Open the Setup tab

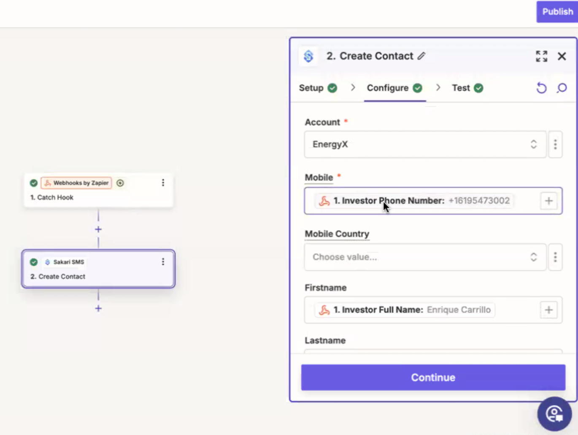coord(318,88)
